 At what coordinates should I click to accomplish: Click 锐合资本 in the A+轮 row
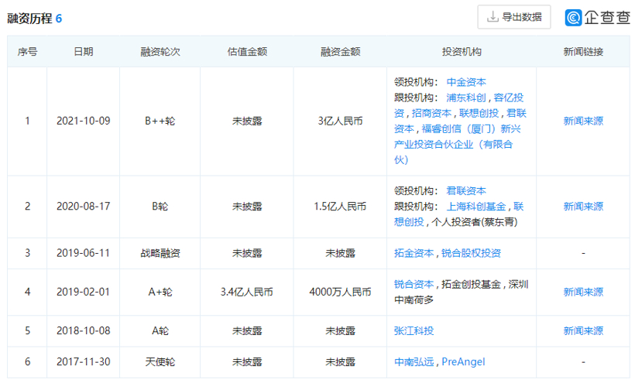(414, 284)
